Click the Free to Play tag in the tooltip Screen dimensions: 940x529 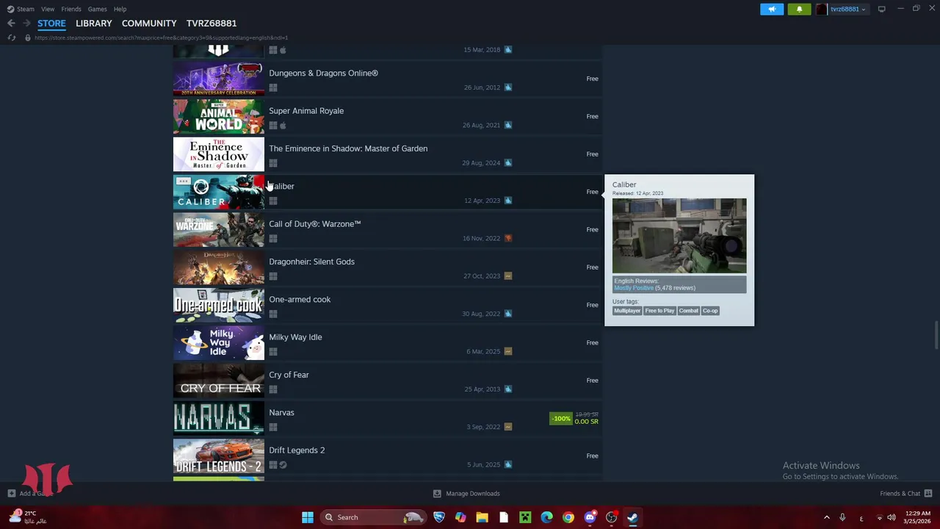pos(659,311)
